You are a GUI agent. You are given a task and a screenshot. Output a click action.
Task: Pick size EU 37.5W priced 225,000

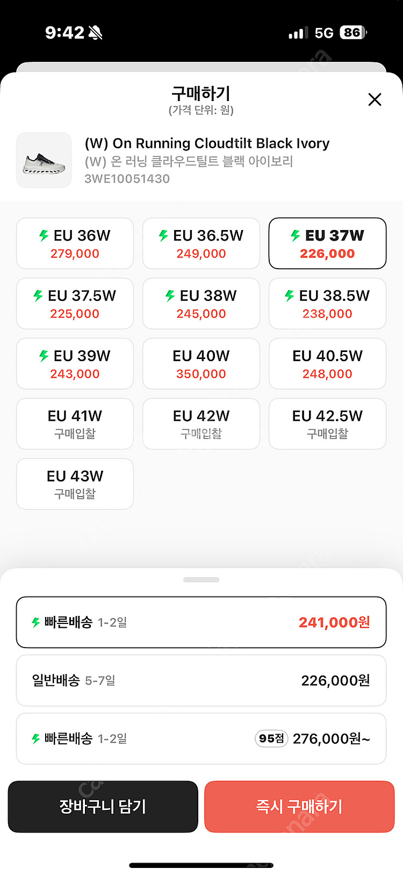click(x=75, y=304)
